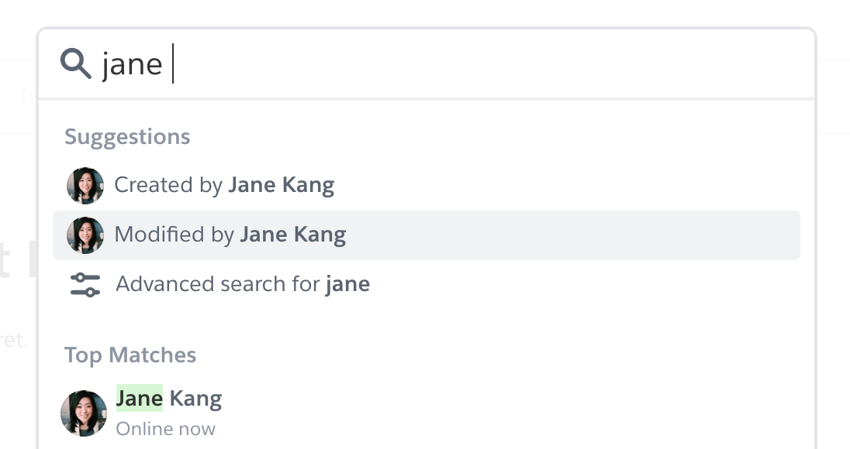Click the Suggestions section header

coord(126,136)
